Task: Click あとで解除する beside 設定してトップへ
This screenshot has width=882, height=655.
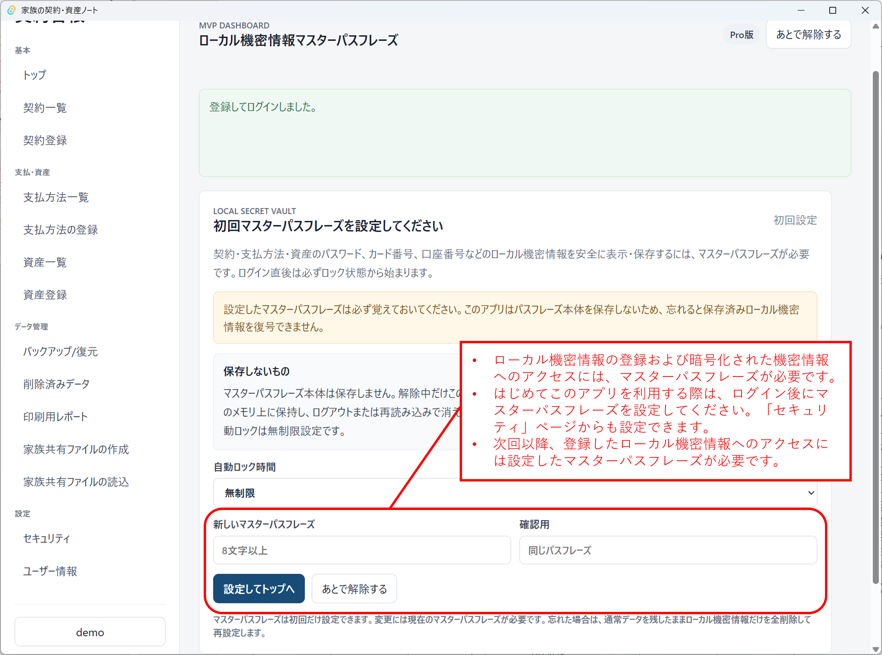Action: [x=354, y=589]
